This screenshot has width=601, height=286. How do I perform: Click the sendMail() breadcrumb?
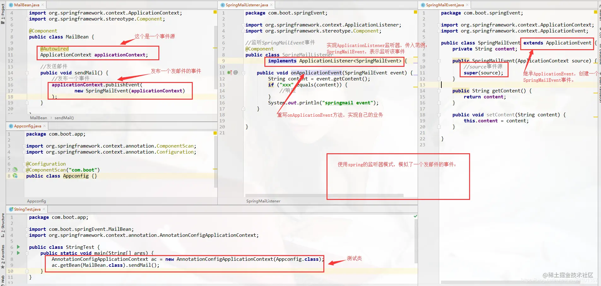pos(64,118)
